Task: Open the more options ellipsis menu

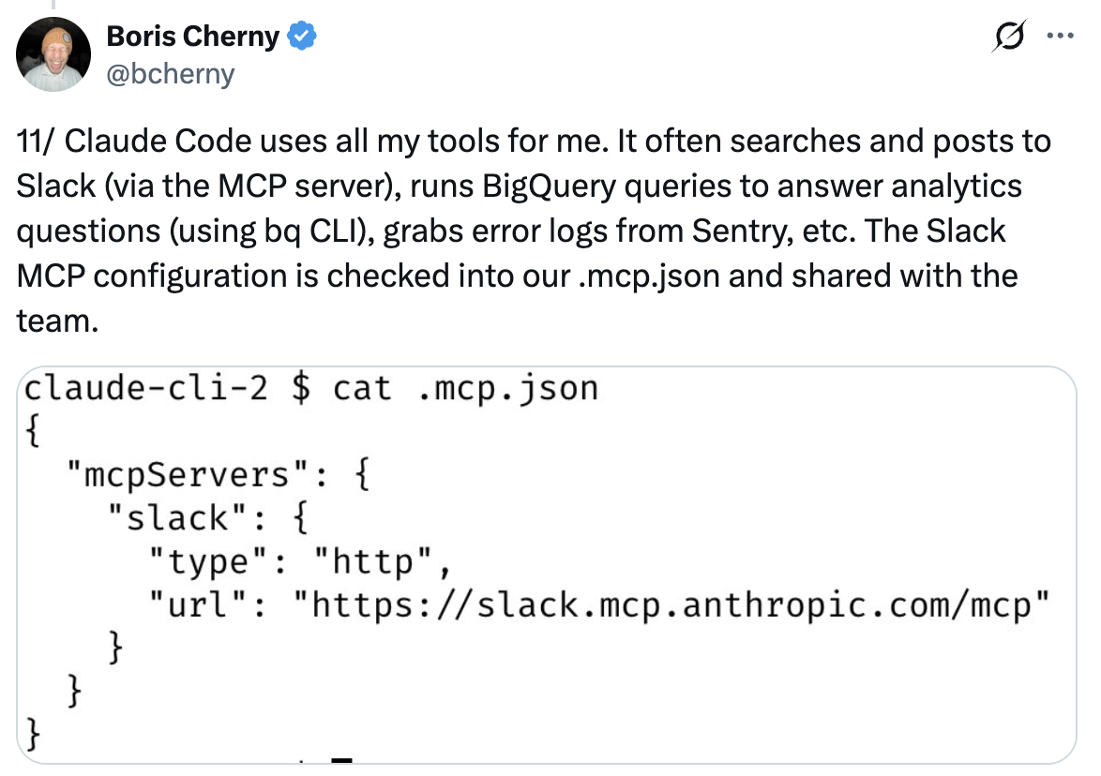Action: (x=1059, y=35)
